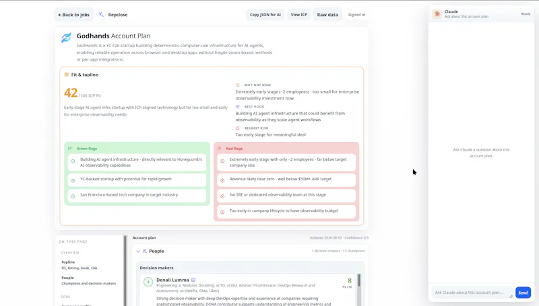Image resolution: width=539 pixels, height=306 pixels.
Task: Collapse the People section chevron
Action: click(x=138, y=252)
